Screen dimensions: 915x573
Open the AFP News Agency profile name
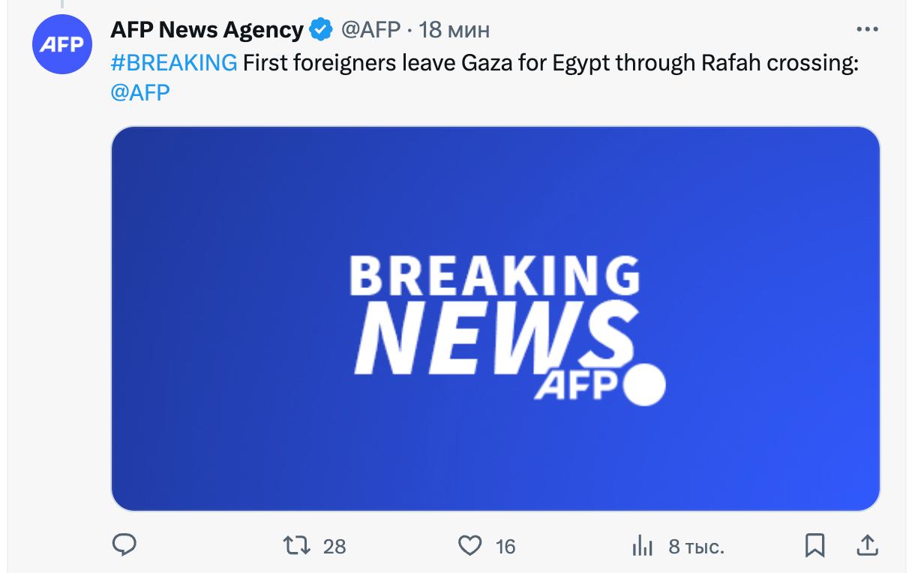[x=206, y=30]
